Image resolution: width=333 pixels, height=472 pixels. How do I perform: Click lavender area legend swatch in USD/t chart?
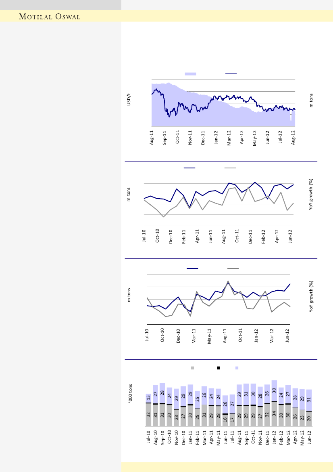(x=190, y=74)
